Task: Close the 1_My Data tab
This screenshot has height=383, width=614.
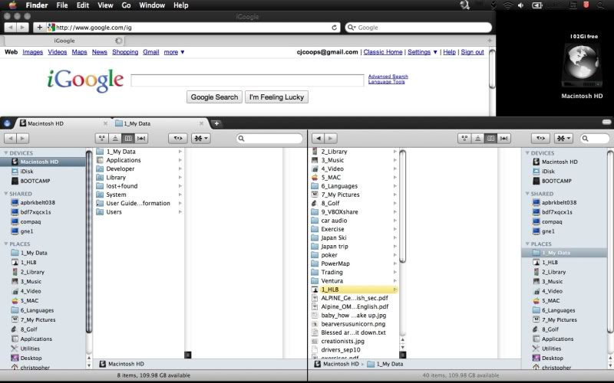Action: [x=201, y=123]
